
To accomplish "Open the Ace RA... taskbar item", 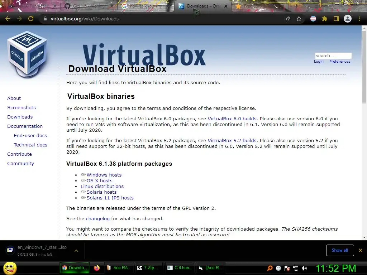I will pos(119,268).
